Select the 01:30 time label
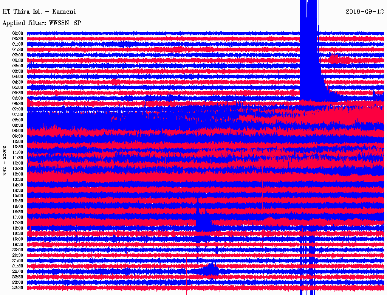The width and height of the screenshot is (387, 295). 18,50
